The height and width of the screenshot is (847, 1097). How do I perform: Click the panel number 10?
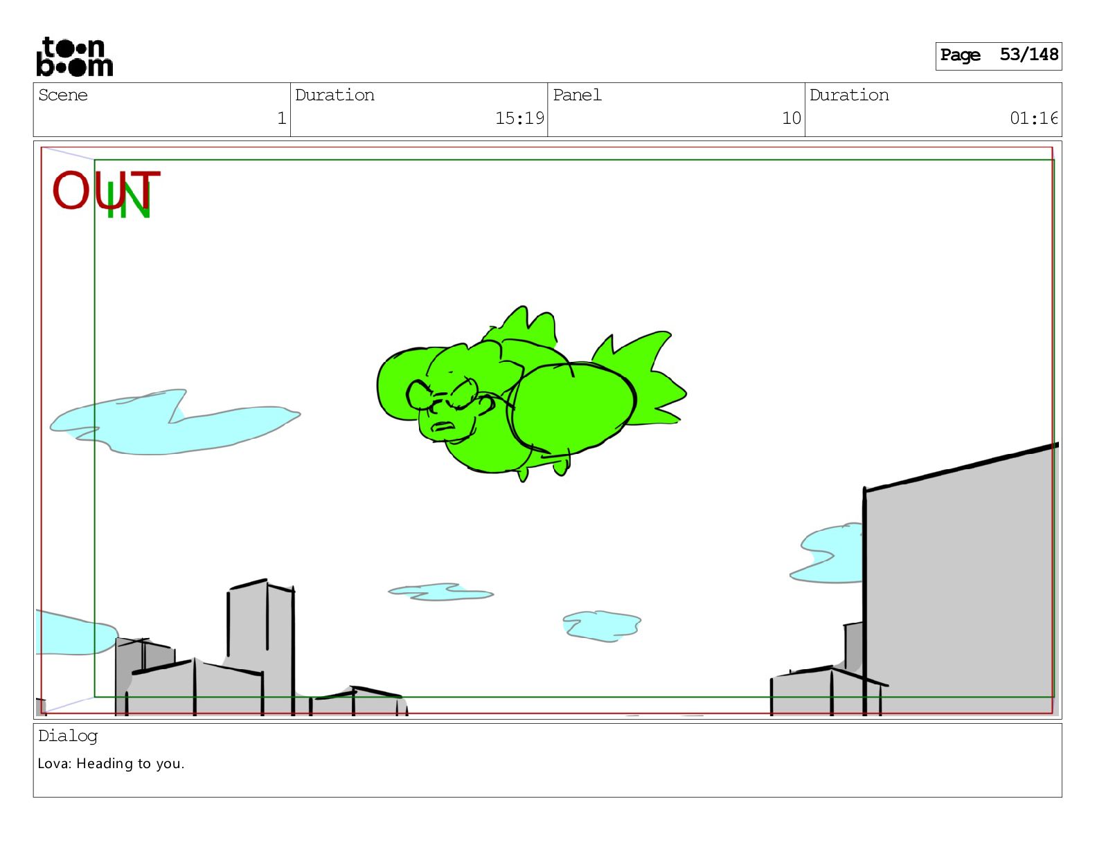[x=792, y=118]
